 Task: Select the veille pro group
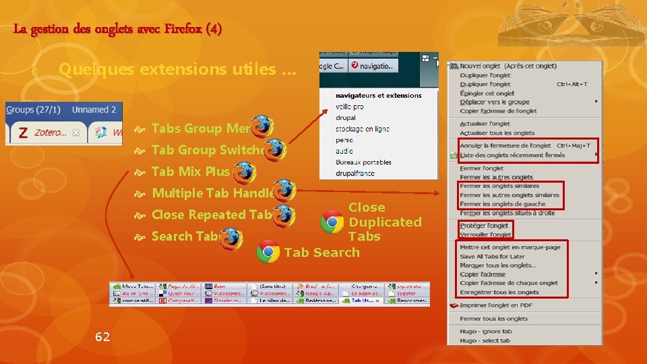(350, 107)
